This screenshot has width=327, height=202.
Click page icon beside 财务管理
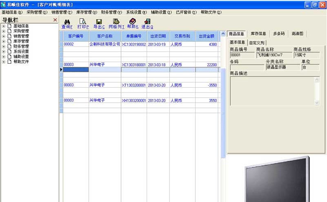pos(9,46)
